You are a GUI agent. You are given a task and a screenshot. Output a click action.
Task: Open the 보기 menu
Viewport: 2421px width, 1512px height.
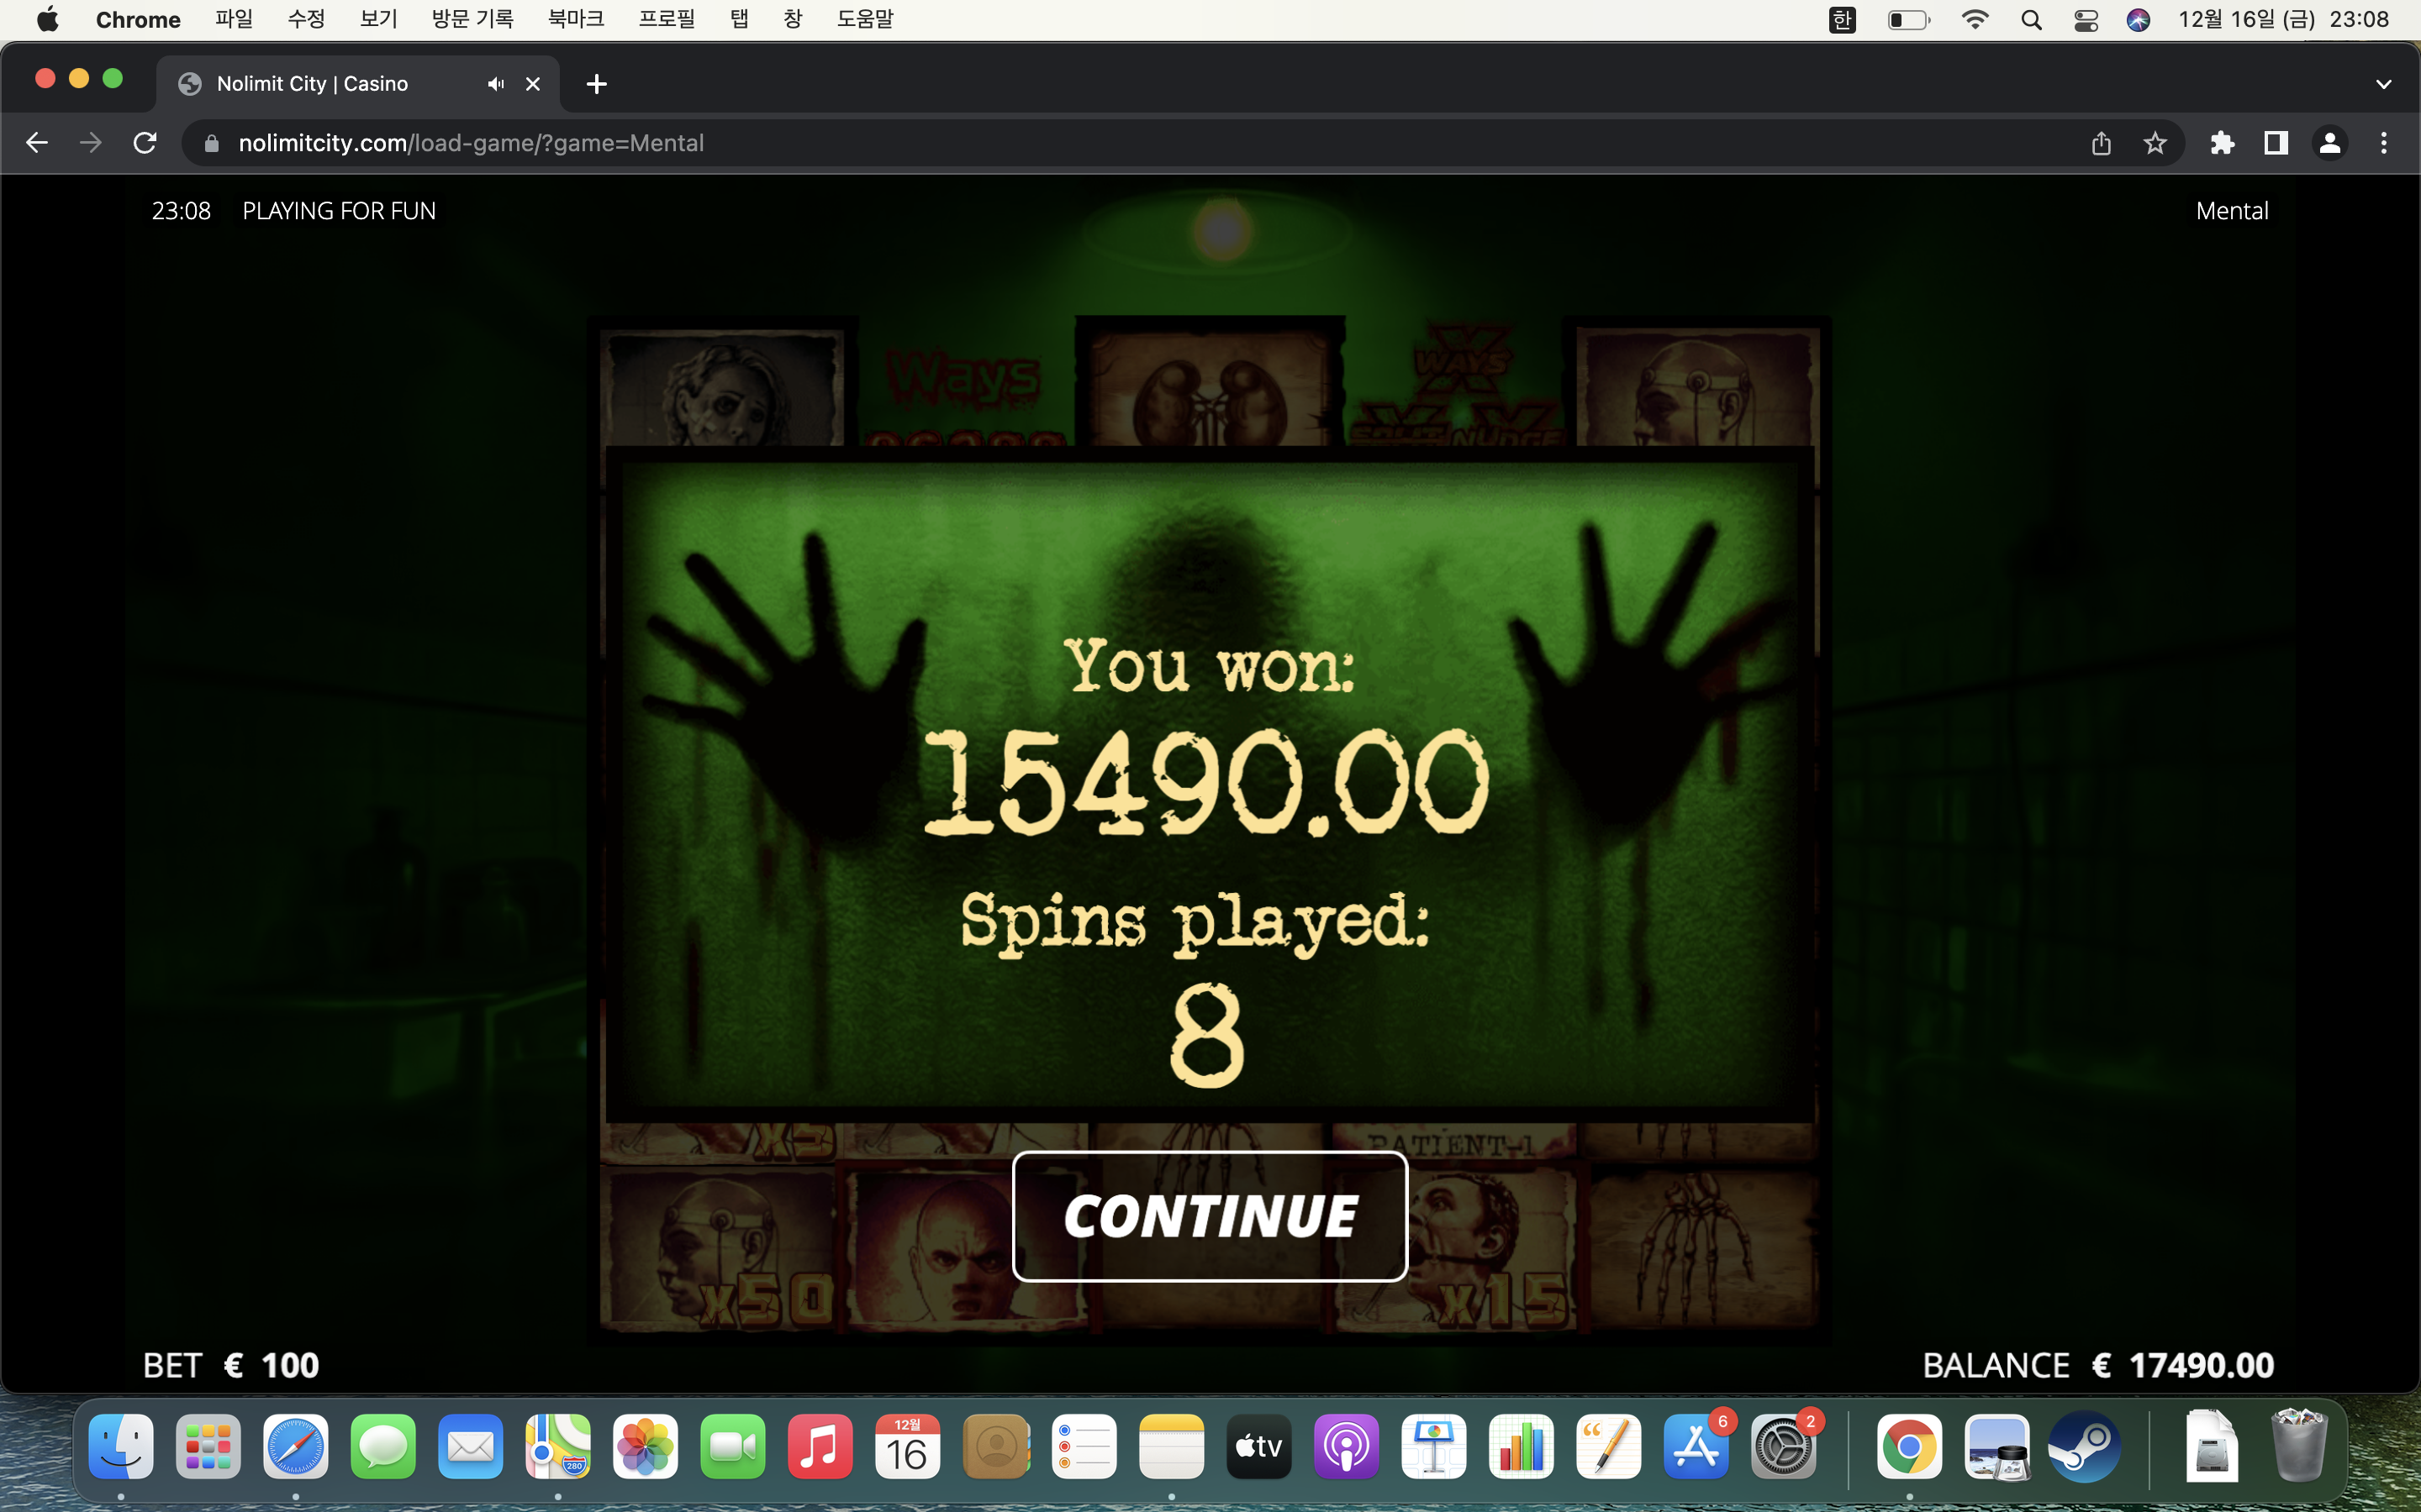click(378, 19)
